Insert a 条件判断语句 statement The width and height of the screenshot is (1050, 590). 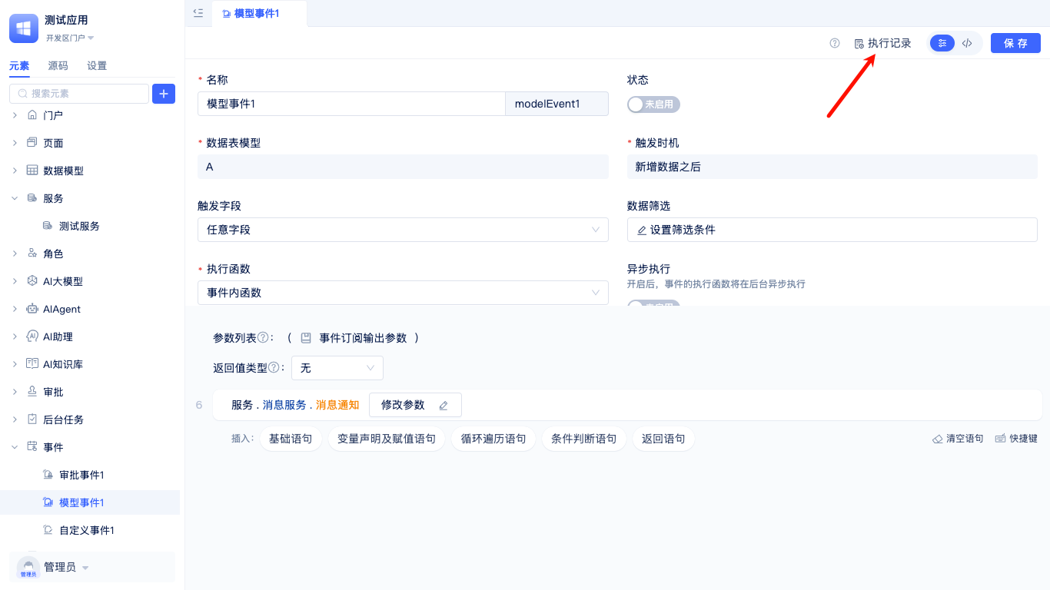coord(584,439)
